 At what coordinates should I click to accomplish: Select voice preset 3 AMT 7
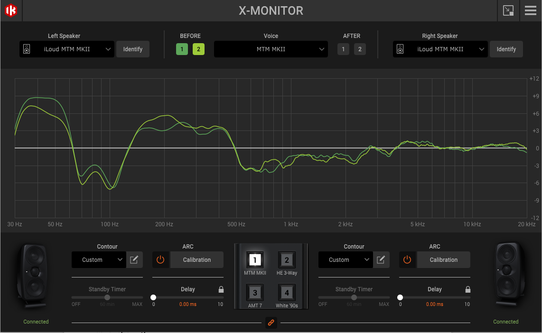(255, 293)
